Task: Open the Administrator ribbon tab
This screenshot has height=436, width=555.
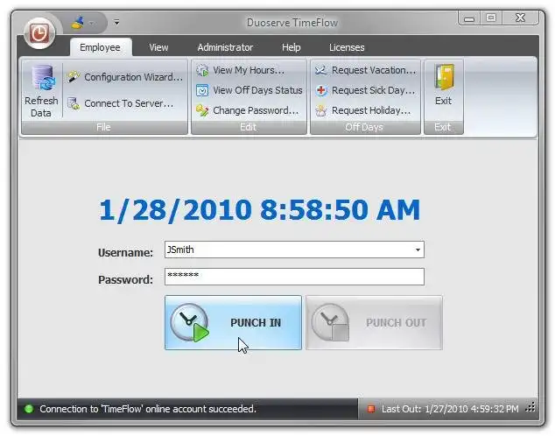Action: point(225,47)
